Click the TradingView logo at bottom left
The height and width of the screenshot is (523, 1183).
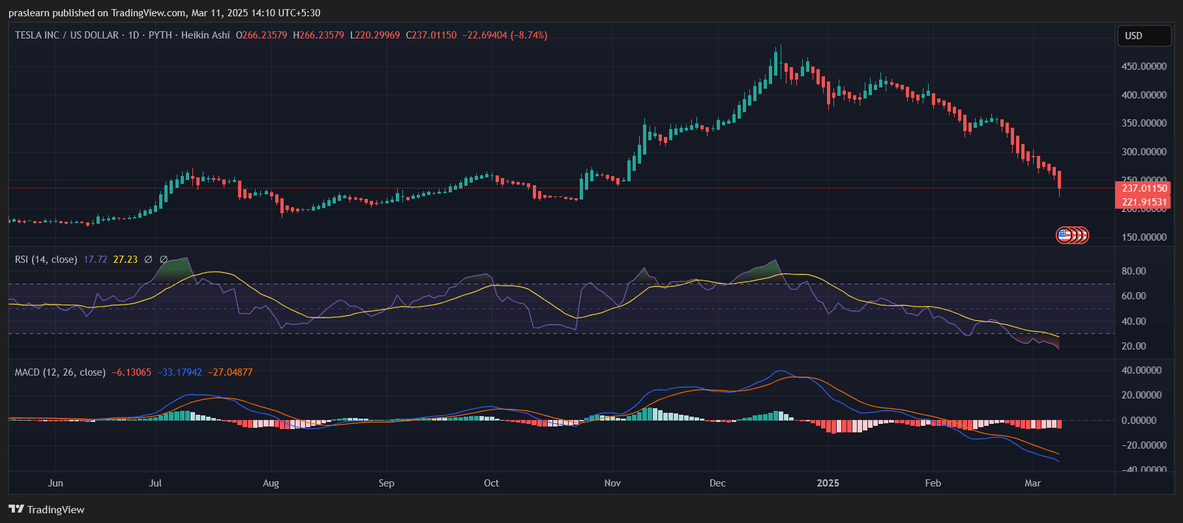[x=46, y=509]
